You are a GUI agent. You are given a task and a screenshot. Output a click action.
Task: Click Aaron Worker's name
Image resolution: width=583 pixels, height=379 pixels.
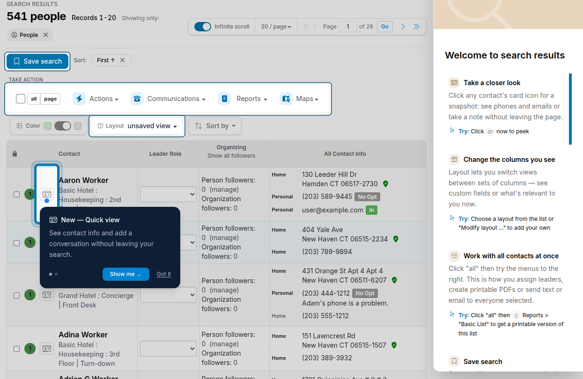click(x=83, y=180)
